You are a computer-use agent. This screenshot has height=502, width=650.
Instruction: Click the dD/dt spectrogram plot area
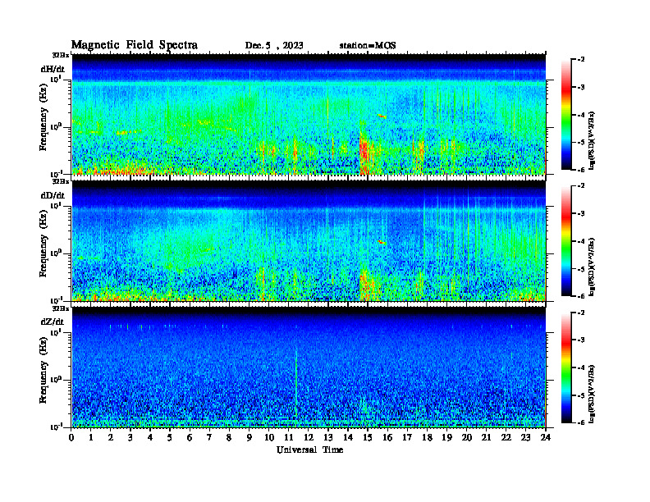coord(309,240)
